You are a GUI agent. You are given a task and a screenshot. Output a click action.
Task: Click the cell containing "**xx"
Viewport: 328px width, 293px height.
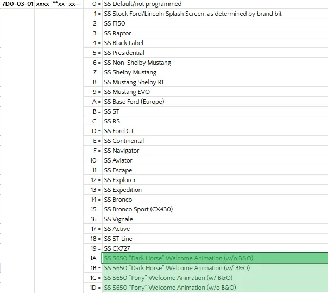pos(59,4)
